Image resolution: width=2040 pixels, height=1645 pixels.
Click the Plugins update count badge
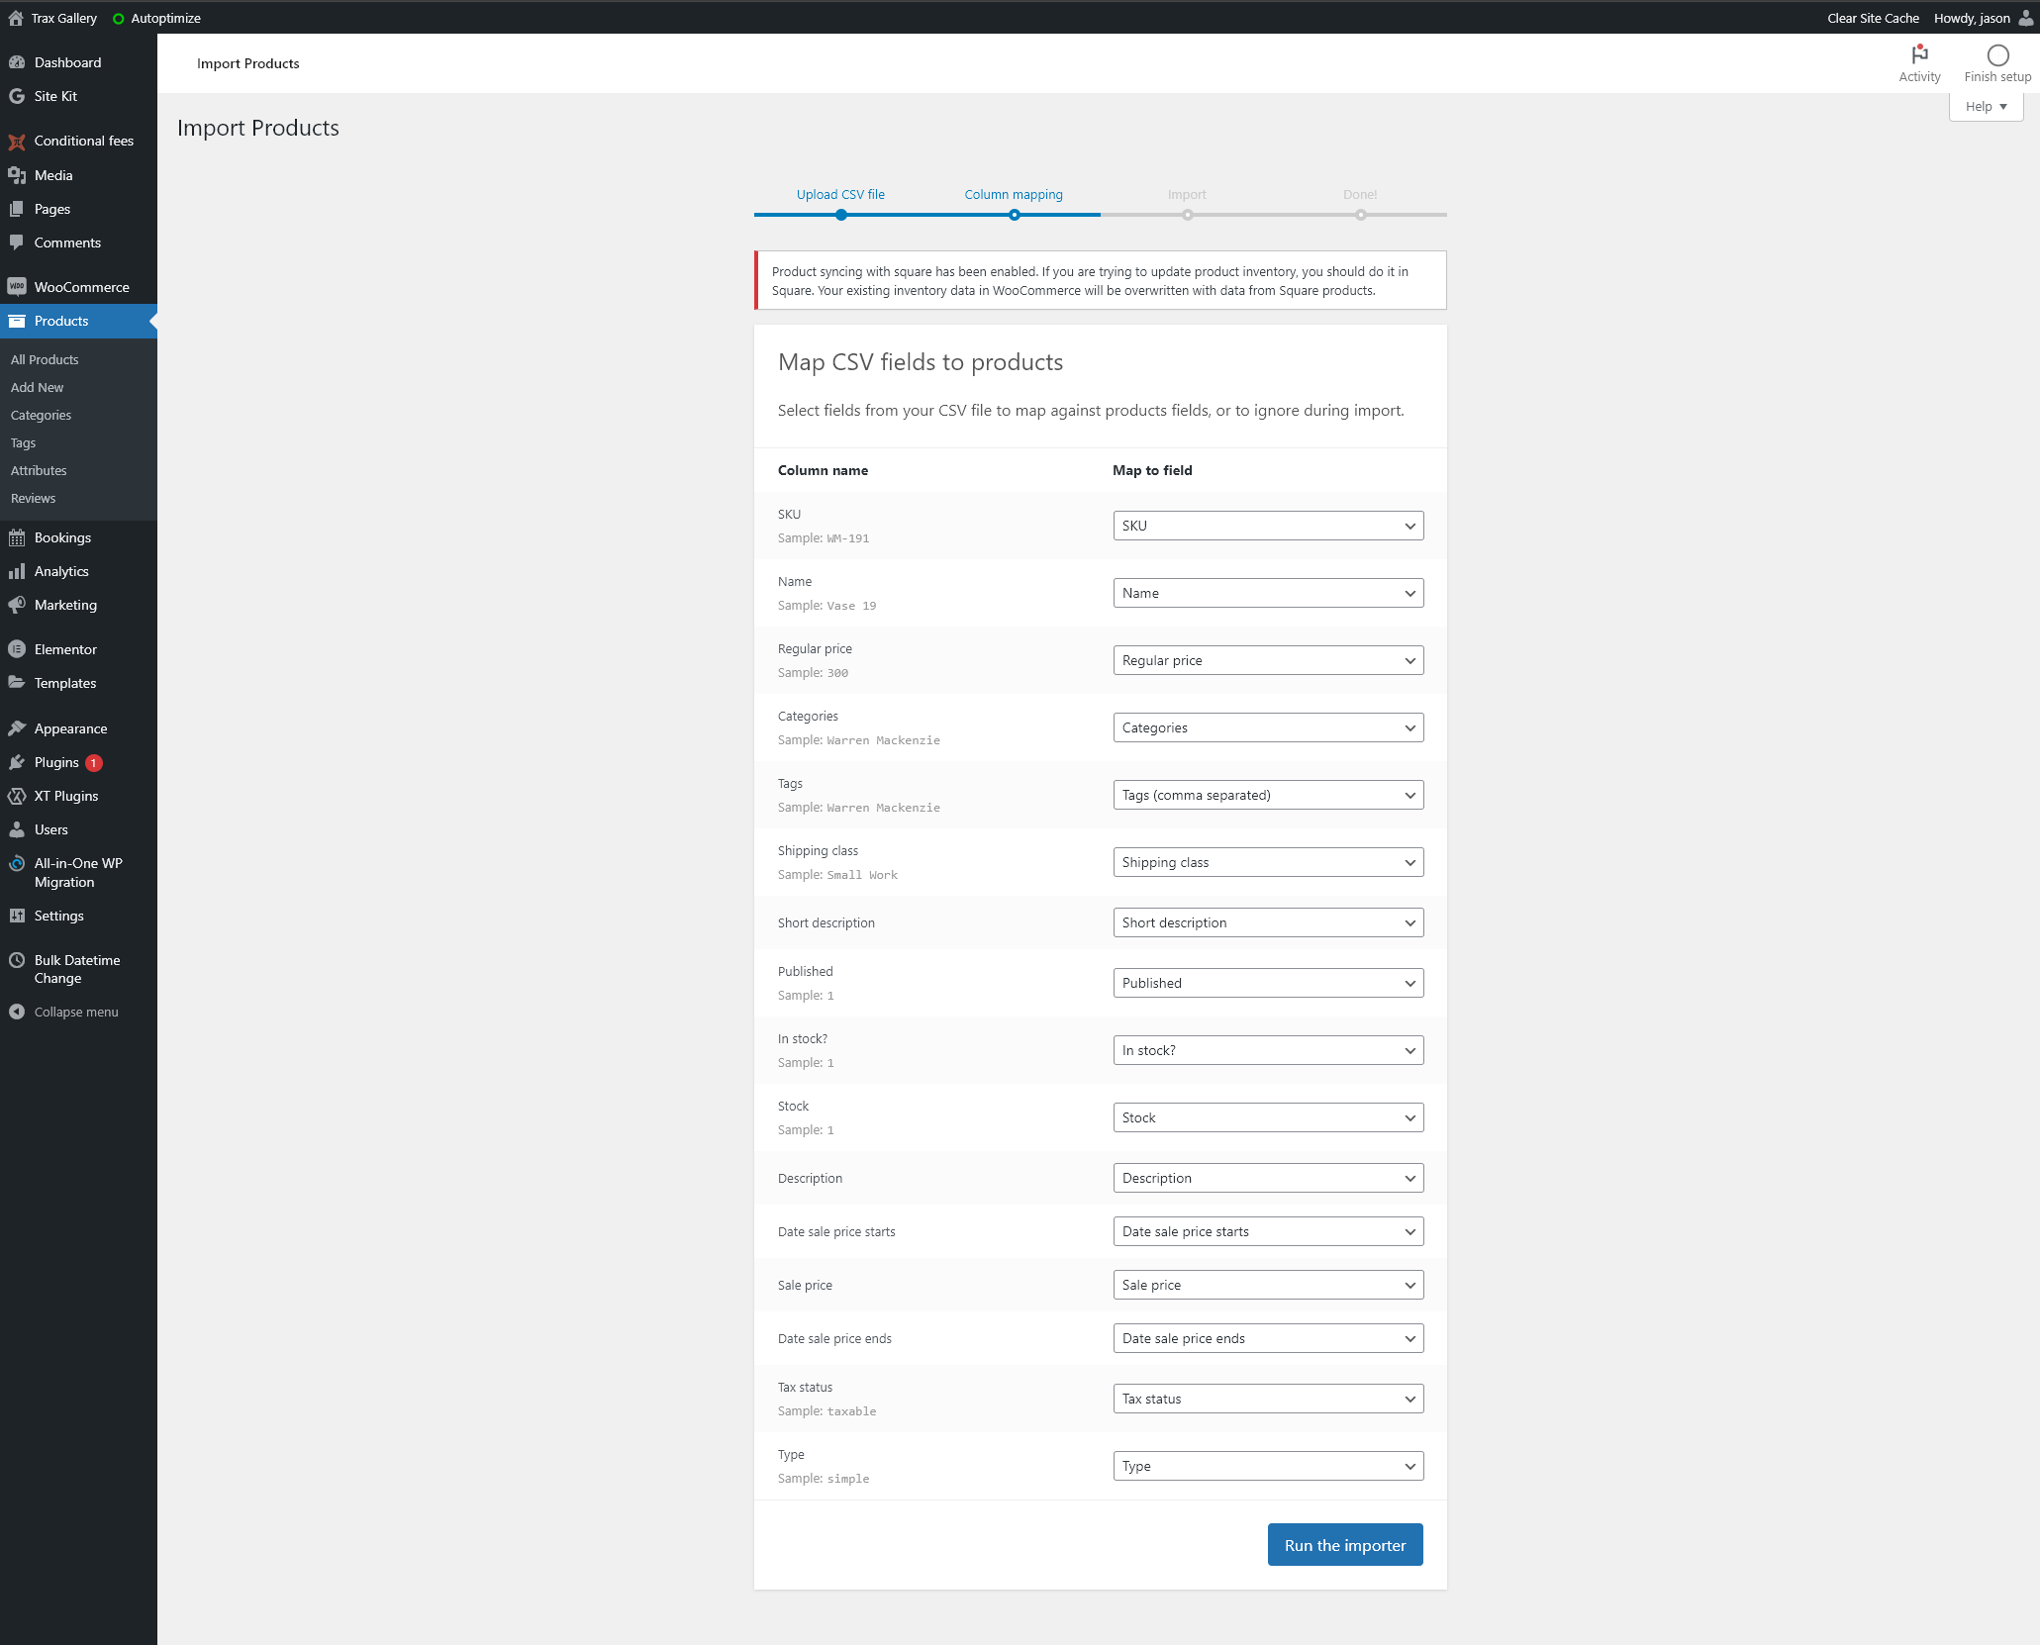(94, 763)
